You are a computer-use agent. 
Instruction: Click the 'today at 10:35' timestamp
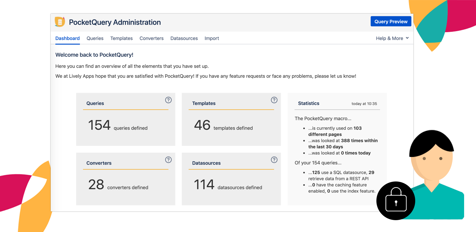tap(364, 104)
